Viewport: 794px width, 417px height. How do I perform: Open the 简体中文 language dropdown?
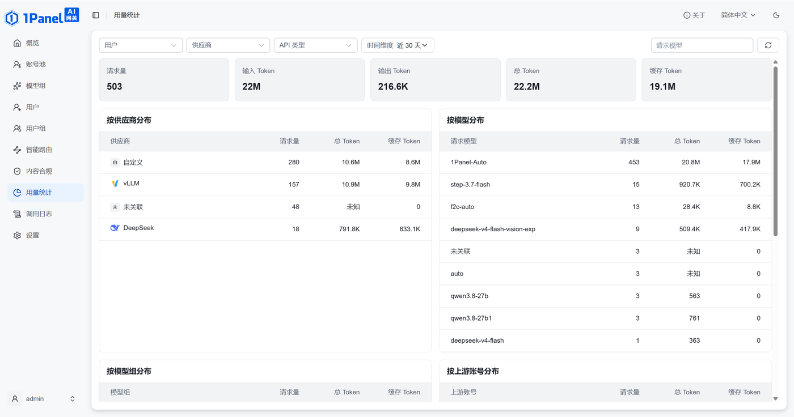click(738, 15)
